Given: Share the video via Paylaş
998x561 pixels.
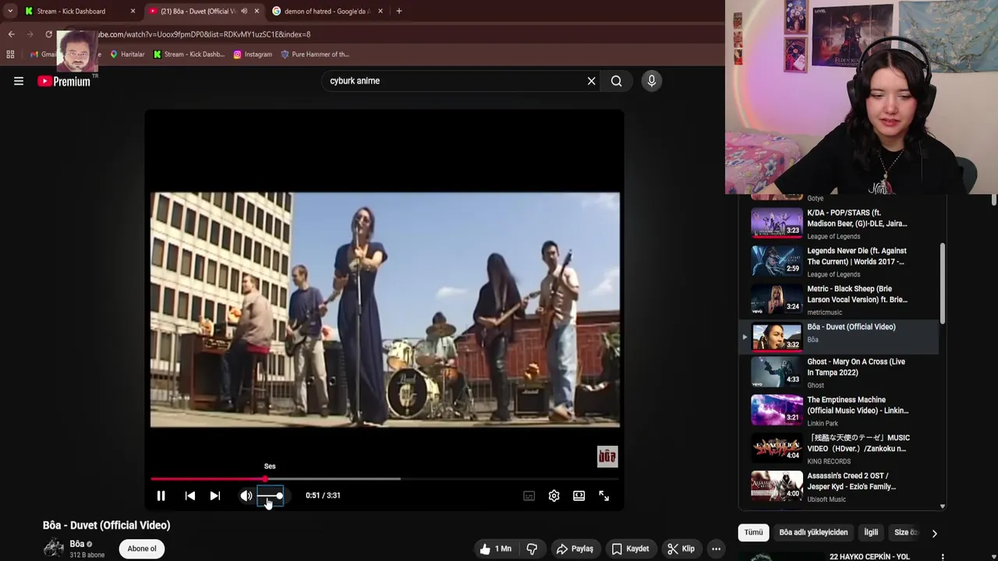Looking at the screenshot, I should (x=575, y=549).
